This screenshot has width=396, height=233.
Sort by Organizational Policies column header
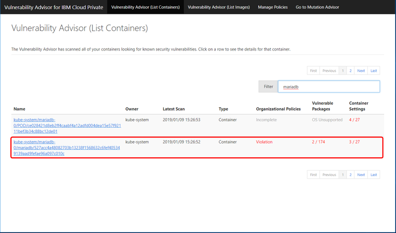tap(278, 109)
